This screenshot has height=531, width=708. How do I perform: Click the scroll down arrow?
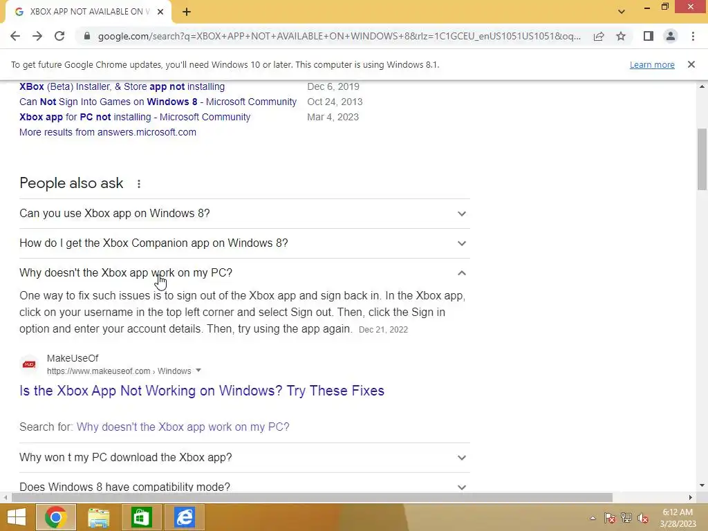(702, 486)
